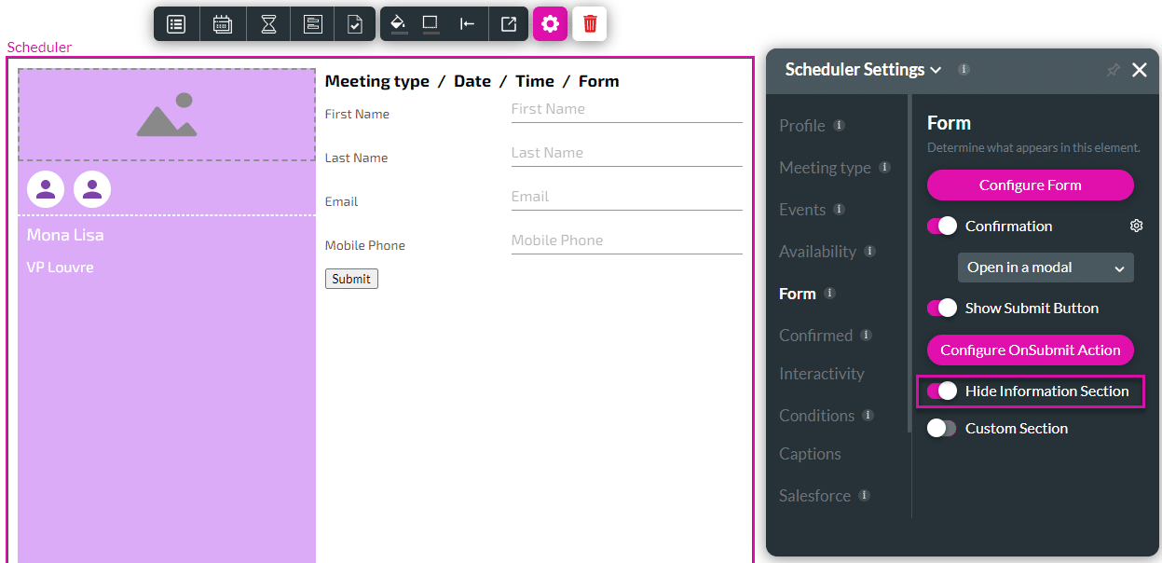Open the document checkmark confirmation icon

tap(355, 24)
